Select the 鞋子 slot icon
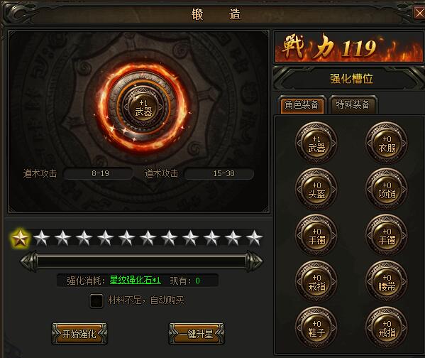425x358 pixels. click(x=316, y=327)
